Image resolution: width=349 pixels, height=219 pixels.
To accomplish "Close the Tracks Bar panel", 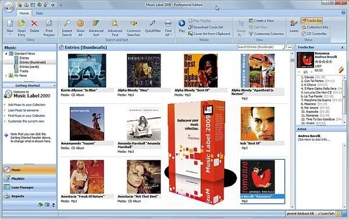I will pos(343,48).
